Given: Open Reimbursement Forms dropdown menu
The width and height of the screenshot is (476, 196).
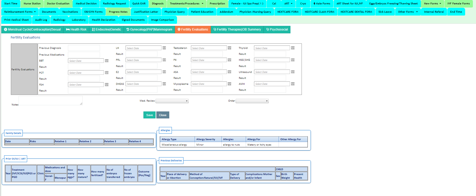Looking at the screenshot, I should (20, 12).
